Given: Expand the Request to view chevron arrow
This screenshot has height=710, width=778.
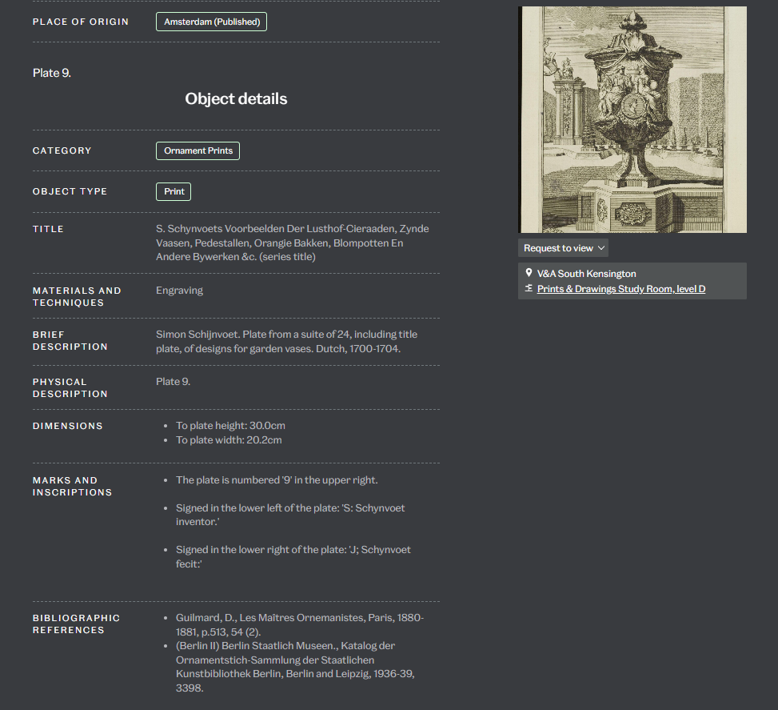Looking at the screenshot, I should [x=600, y=248].
